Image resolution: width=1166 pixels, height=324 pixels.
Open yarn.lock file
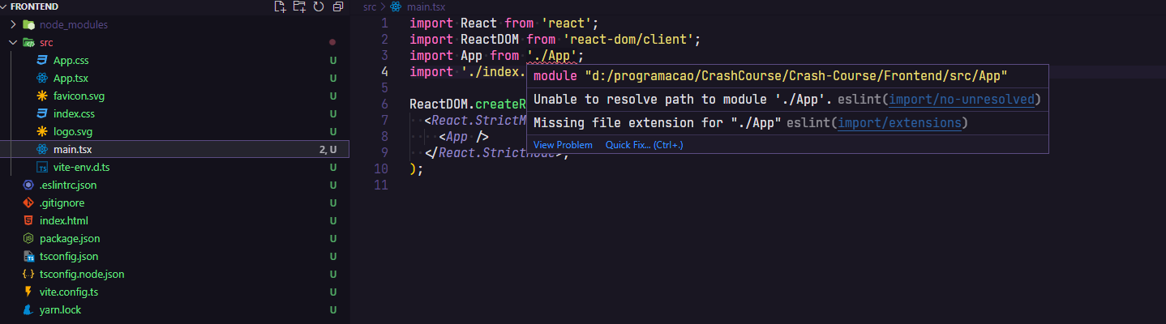pyautogui.click(x=60, y=309)
